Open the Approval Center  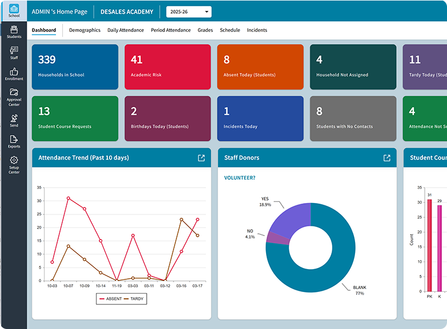coord(14,98)
